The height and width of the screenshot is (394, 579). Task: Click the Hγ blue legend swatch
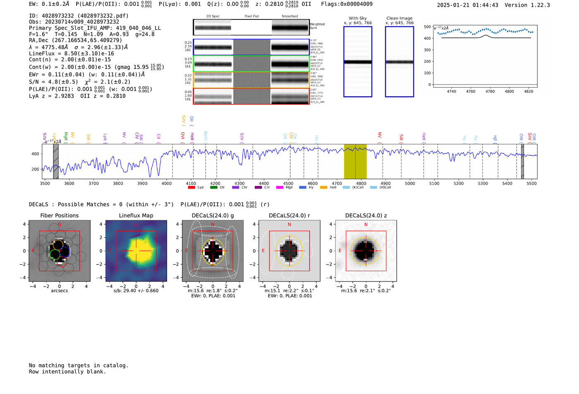tap(303, 187)
